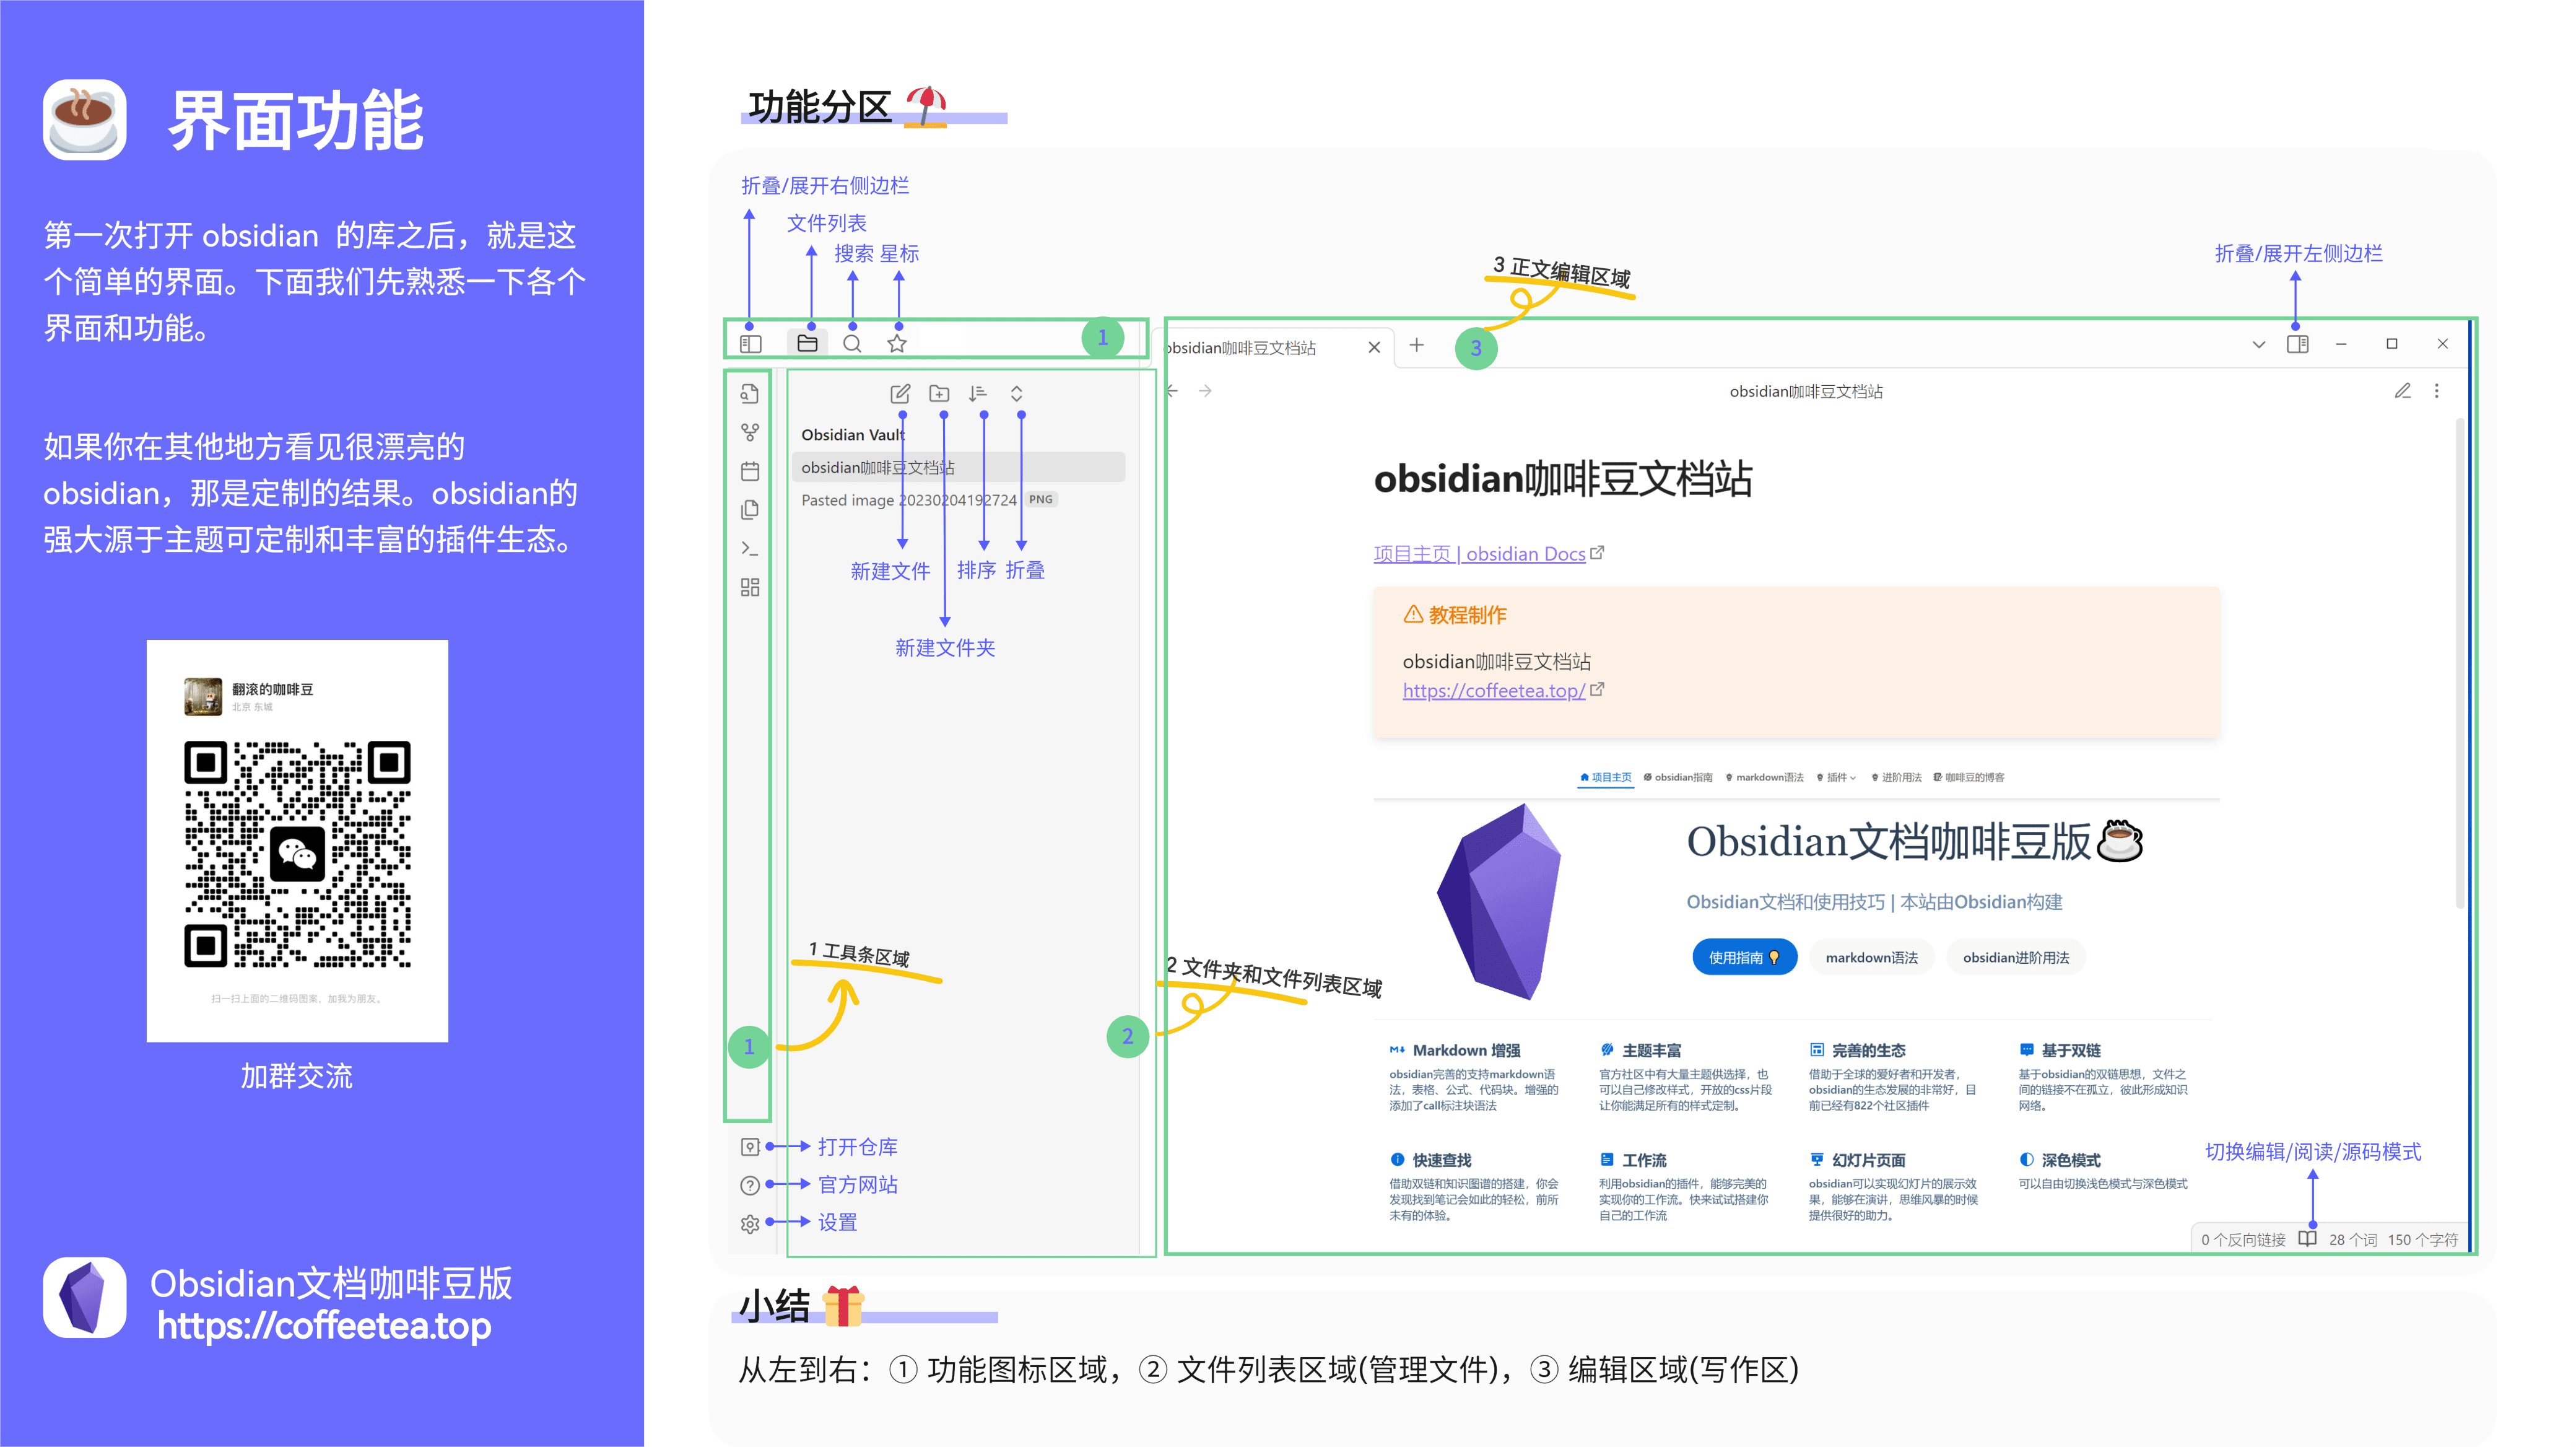The width and height of the screenshot is (2576, 1447).
Task: Click 项目主页 nav tab in embedded image
Action: pos(1605,777)
